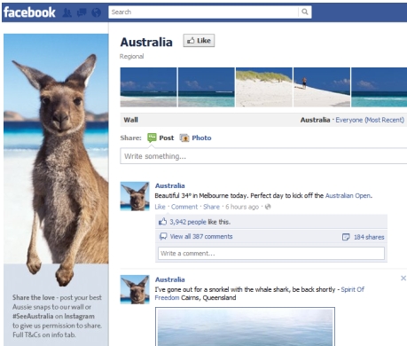Open the beach photo with a person standing
The width and height of the screenshot is (407, 346).
point(322,87)
